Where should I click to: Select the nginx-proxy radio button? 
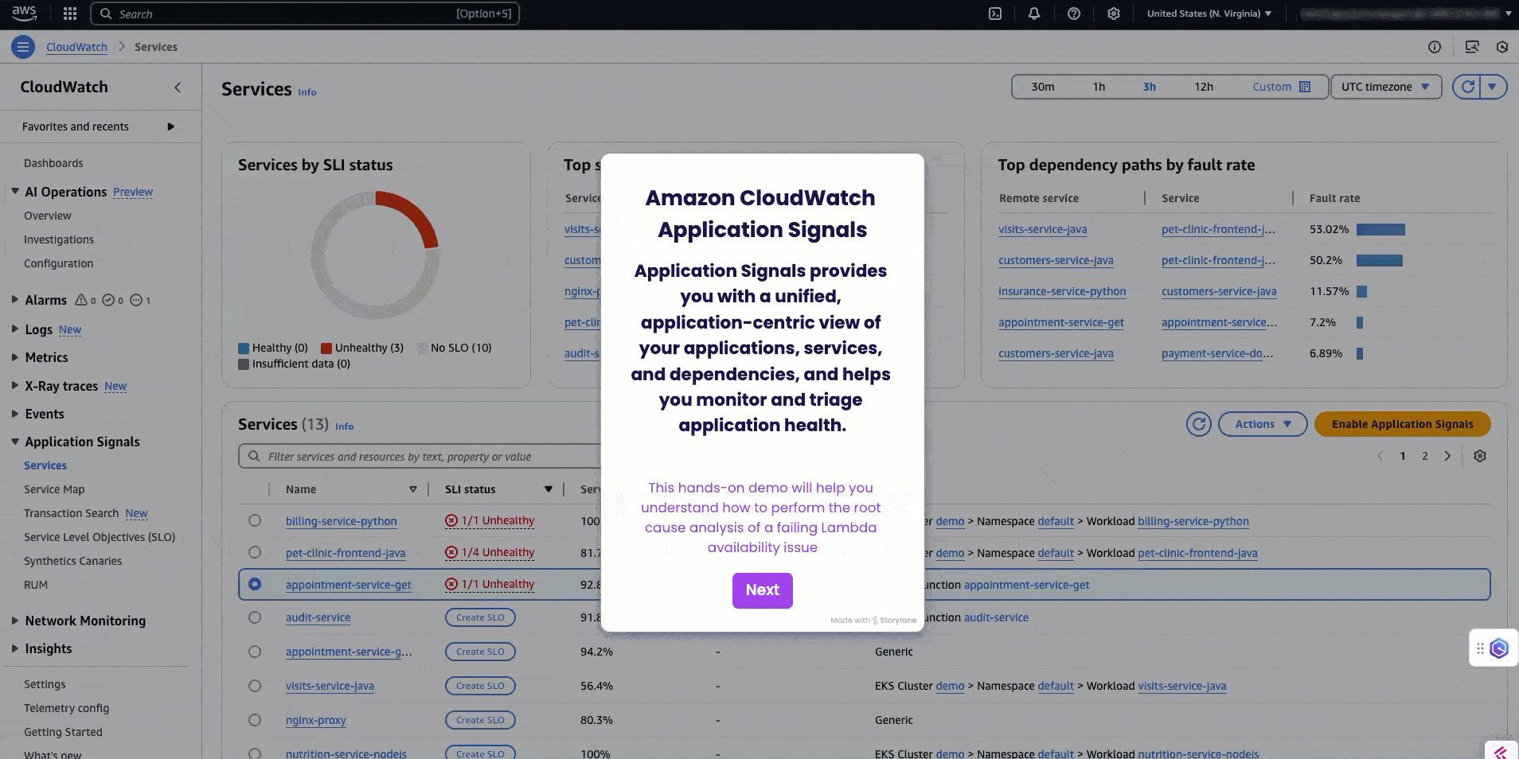tap(255, 720)
